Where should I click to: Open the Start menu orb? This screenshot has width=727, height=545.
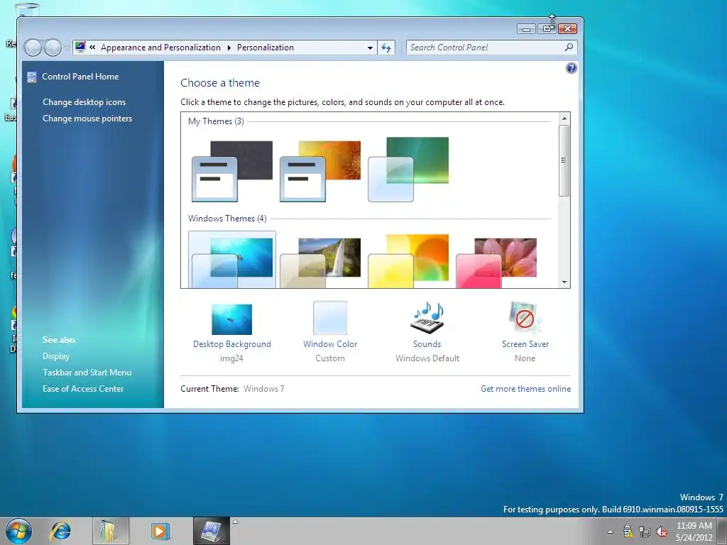click(18, 531)
